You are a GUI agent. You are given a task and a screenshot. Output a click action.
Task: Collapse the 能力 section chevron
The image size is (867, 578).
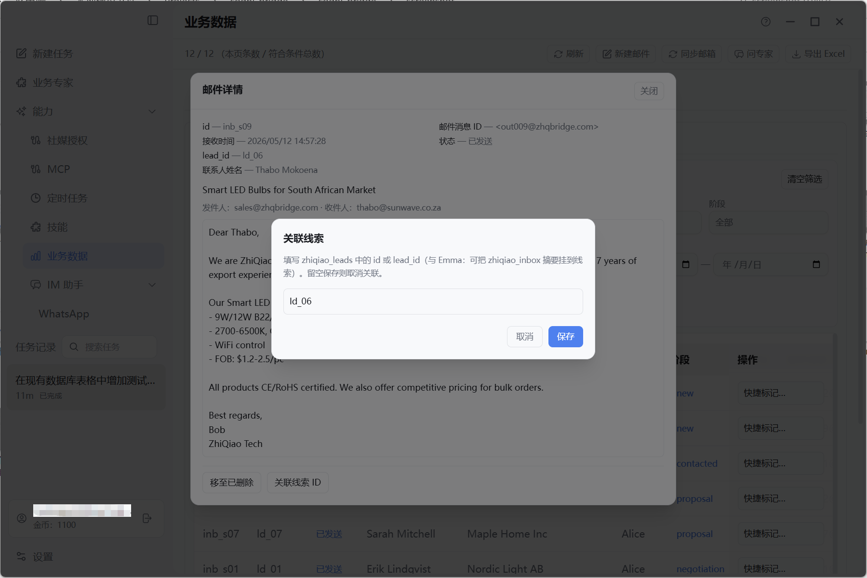click(152, 111)
